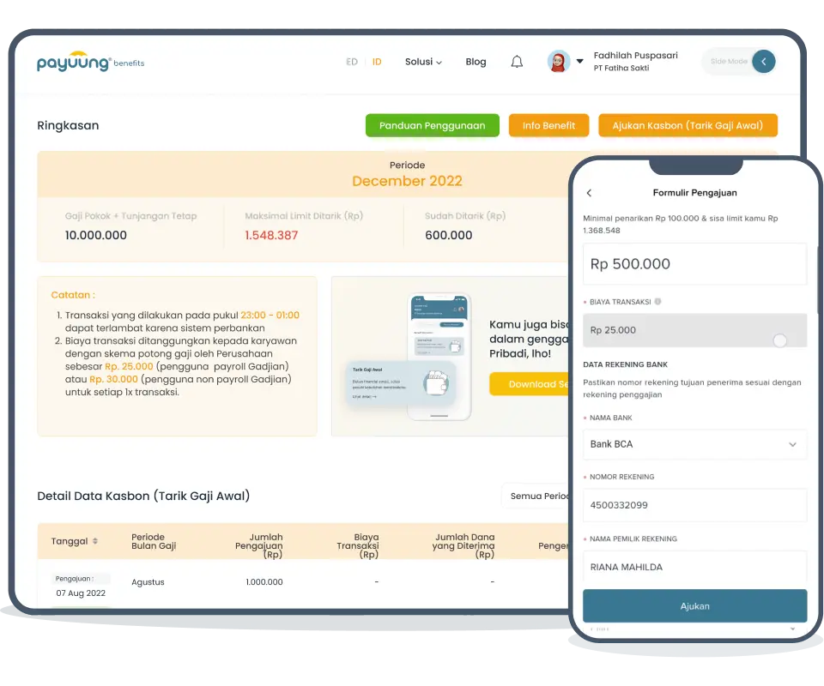Open the Solusi dropdown menu
The height and width of the screenshot is (686, 824).
click(x=423, y=62)
